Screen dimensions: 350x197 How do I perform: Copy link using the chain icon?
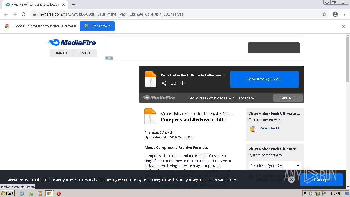(173, 83)
